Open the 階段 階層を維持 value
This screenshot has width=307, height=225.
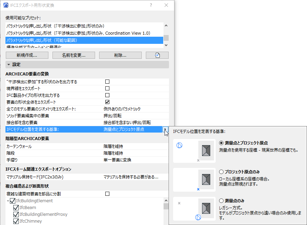113,153
